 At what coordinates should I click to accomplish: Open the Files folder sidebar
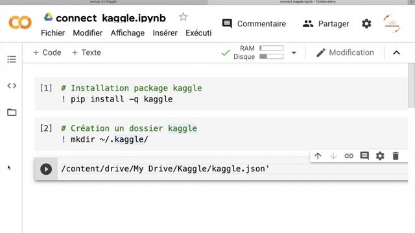pos(12,112)
